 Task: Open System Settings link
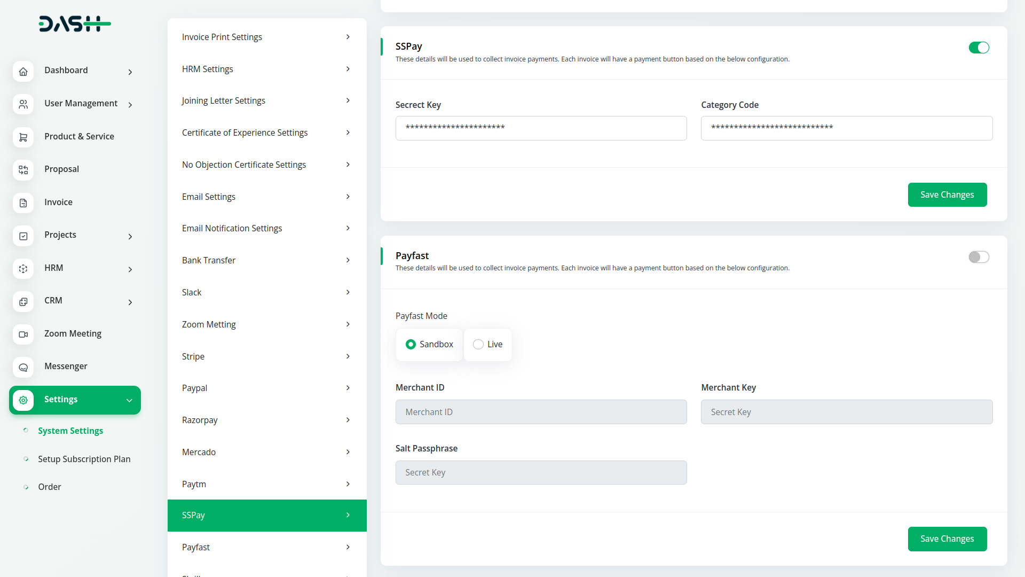70,431
